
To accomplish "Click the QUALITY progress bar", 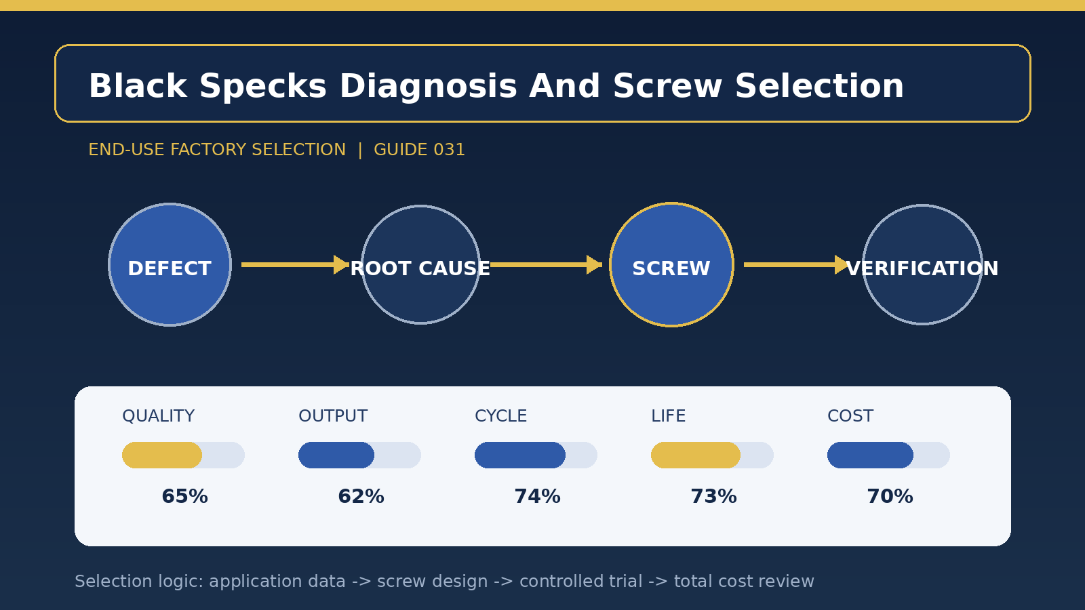I will [x=183, y=455].
